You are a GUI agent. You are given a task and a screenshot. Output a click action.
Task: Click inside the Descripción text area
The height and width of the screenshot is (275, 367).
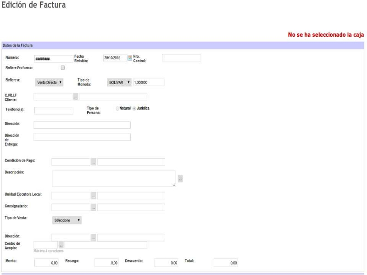click(113, 179)
